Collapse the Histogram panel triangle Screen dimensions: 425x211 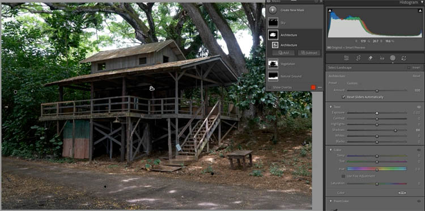tap(422, 2)
